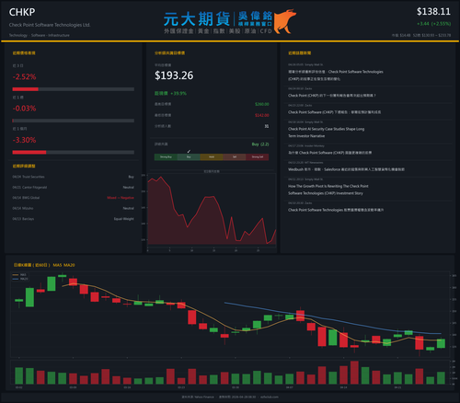The height and width of the screenshot is (403, 460).
Task: Open the Zacks news headline starting 'Check Point (CHKP)'
Action: (332, 96)
